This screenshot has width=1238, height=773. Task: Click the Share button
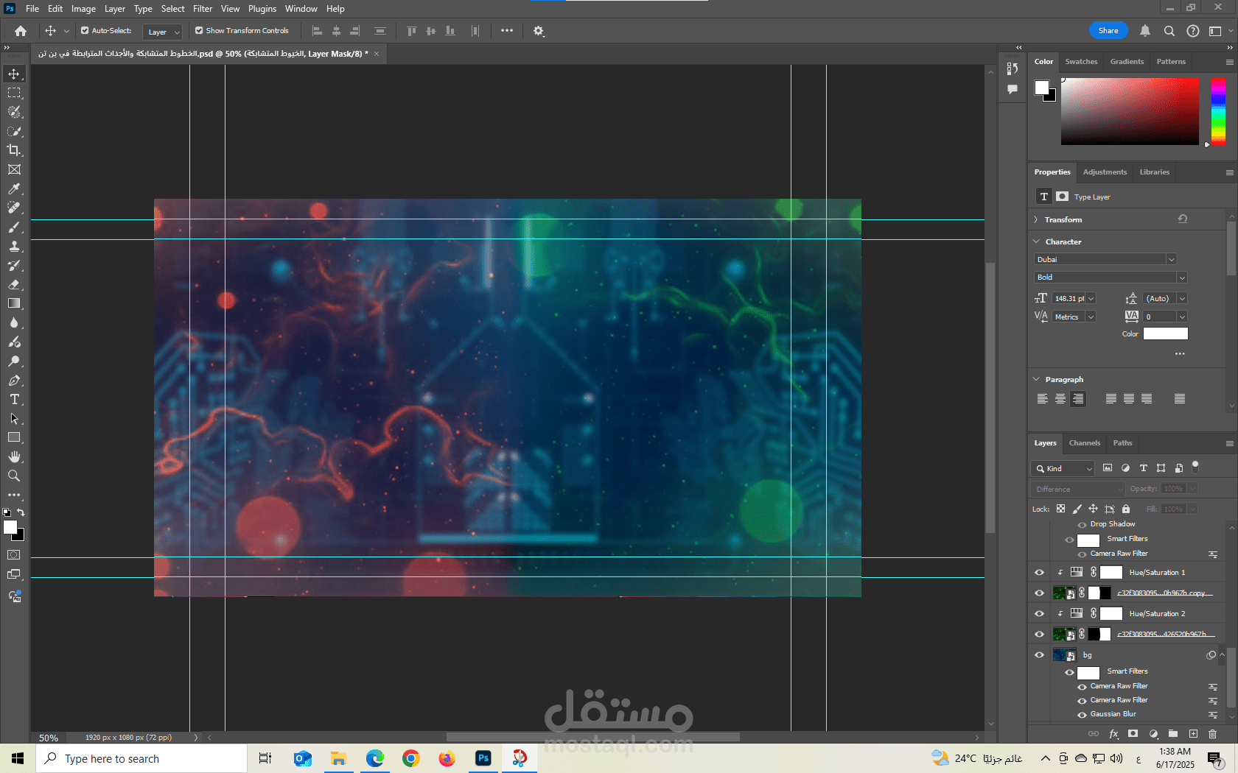(x=1108, y=31)
